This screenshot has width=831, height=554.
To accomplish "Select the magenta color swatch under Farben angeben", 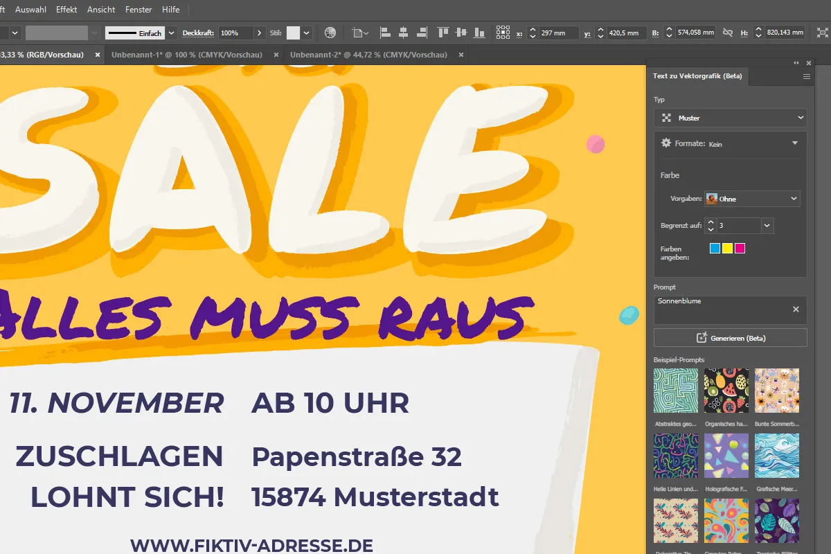I will click(x=740, y=248).
